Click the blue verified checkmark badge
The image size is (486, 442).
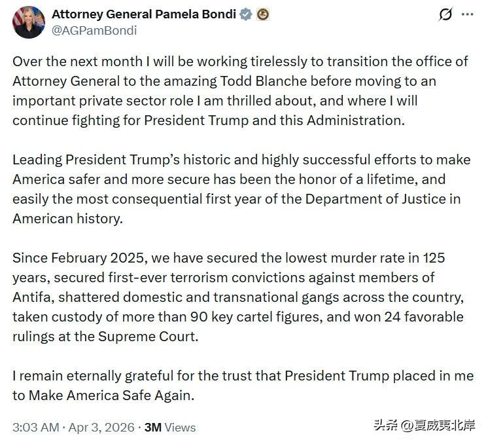[x=246, y=14]
